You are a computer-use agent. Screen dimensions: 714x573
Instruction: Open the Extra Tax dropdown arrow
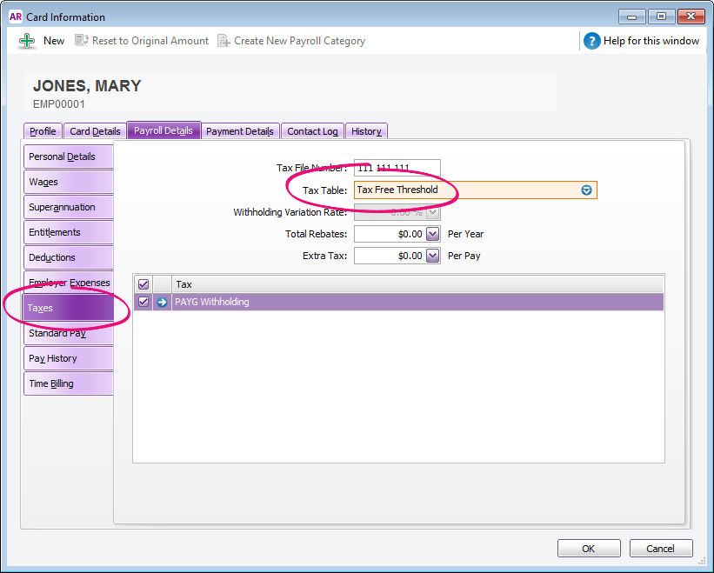[432, 256]
